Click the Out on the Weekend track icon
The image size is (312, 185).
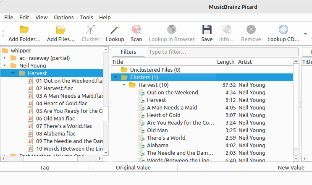(141, 93)
